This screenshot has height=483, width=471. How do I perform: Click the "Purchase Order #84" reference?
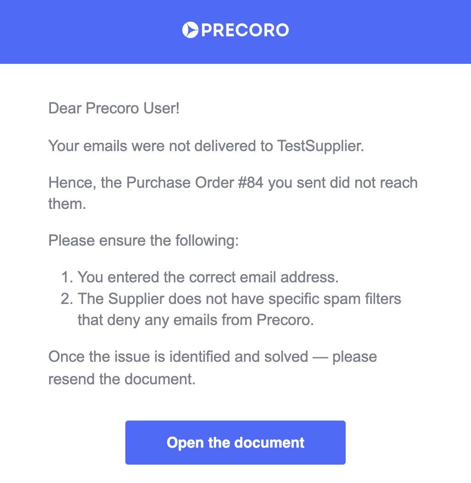tap(195, 183)
